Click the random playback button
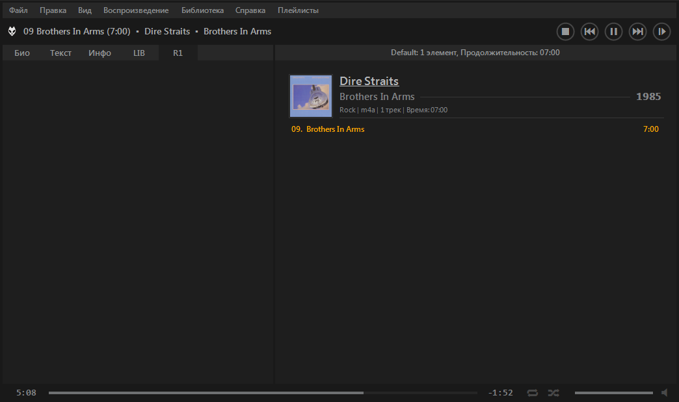Image resolution: width=679 pixels, height=402 pixels. [x=661, y=31]
